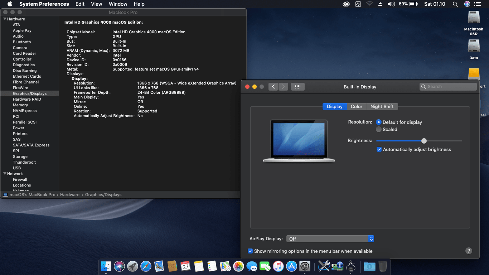This screenshot has width=489, height=275.
Task: Click the Spotlight search magnifier icon
Action: 455,4
